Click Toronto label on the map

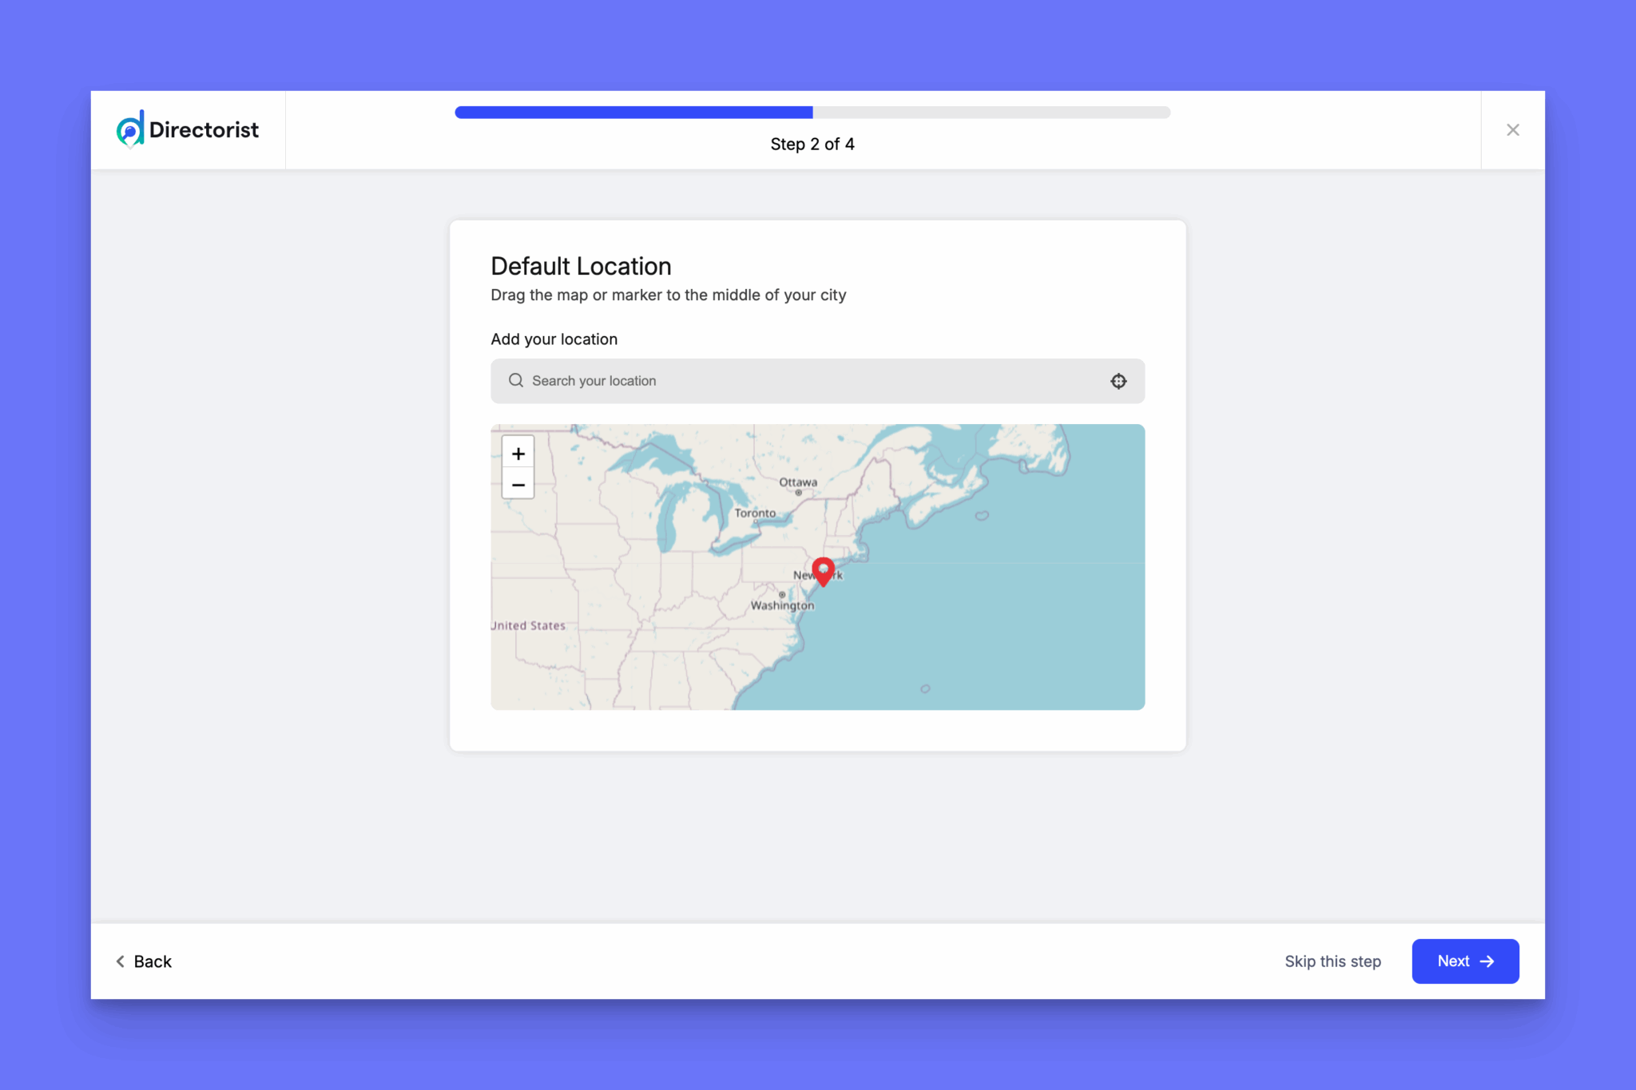(755, 513)
